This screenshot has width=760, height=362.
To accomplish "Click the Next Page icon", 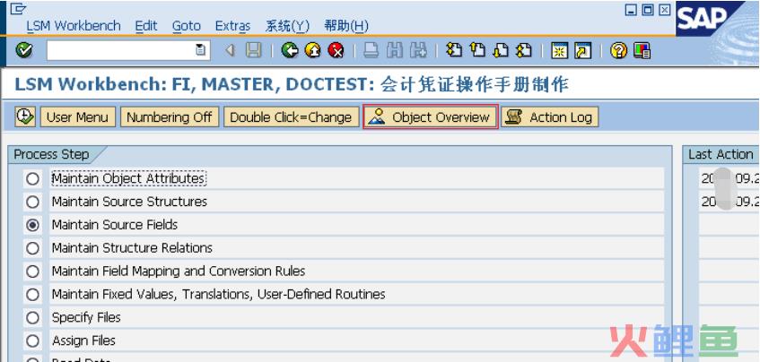I will (501, 50).
